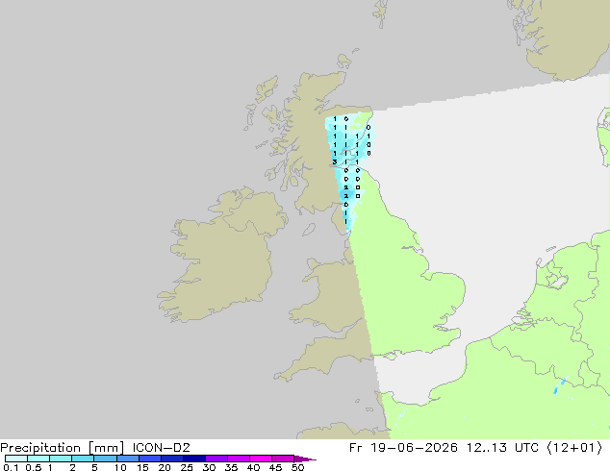Click the 0.5–1 mm legend swatch

pyautogui.click(x=38, y=459)
